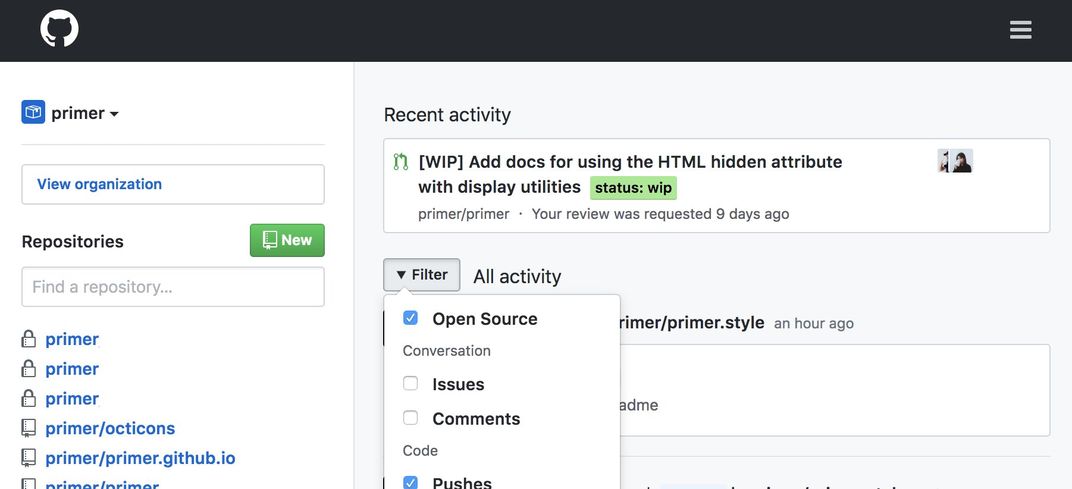
Task: Uncheck the Open Source filter checkbox
Action: click(410, 318)
